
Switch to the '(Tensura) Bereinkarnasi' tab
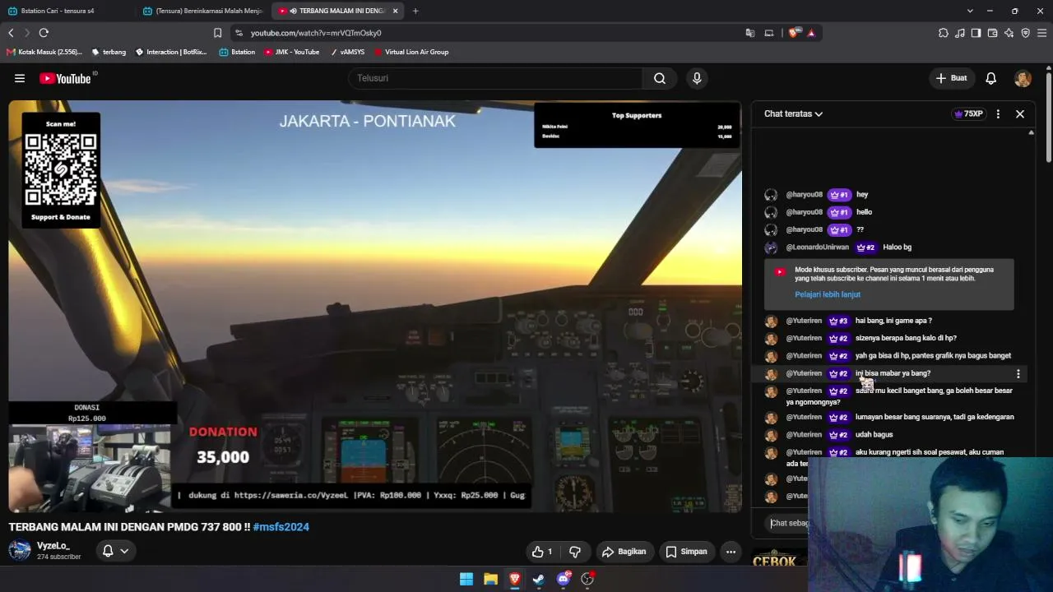pos(202,11)
